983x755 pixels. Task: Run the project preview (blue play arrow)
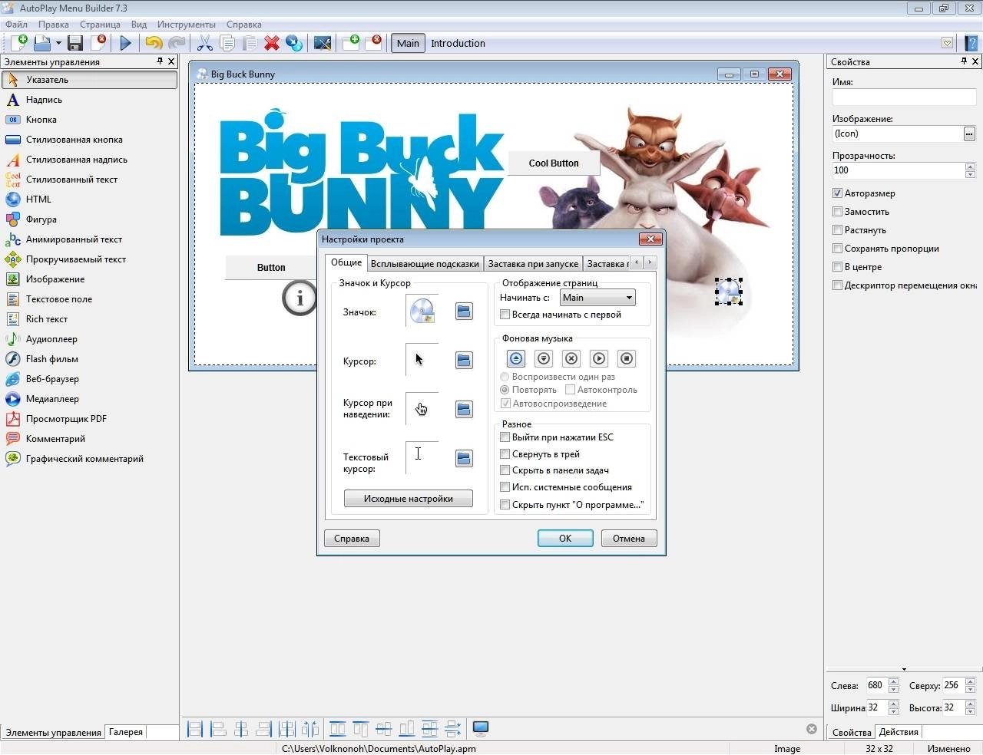[x=125, y=43]
